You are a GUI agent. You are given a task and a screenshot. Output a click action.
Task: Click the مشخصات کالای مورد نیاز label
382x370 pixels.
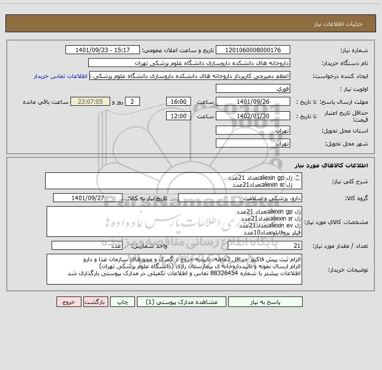[x=336, y=222]
